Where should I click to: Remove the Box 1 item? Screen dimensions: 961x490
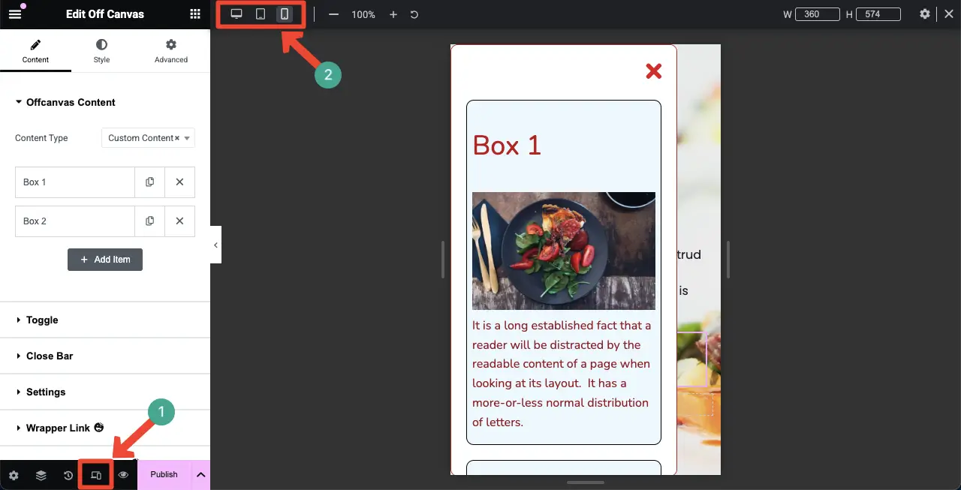pyautogui.click(x=180, y=182)
